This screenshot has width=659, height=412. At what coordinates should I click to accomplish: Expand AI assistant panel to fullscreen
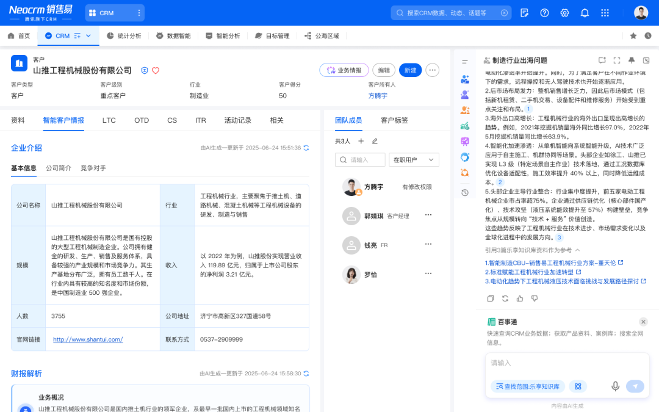(x=617, y=60)
